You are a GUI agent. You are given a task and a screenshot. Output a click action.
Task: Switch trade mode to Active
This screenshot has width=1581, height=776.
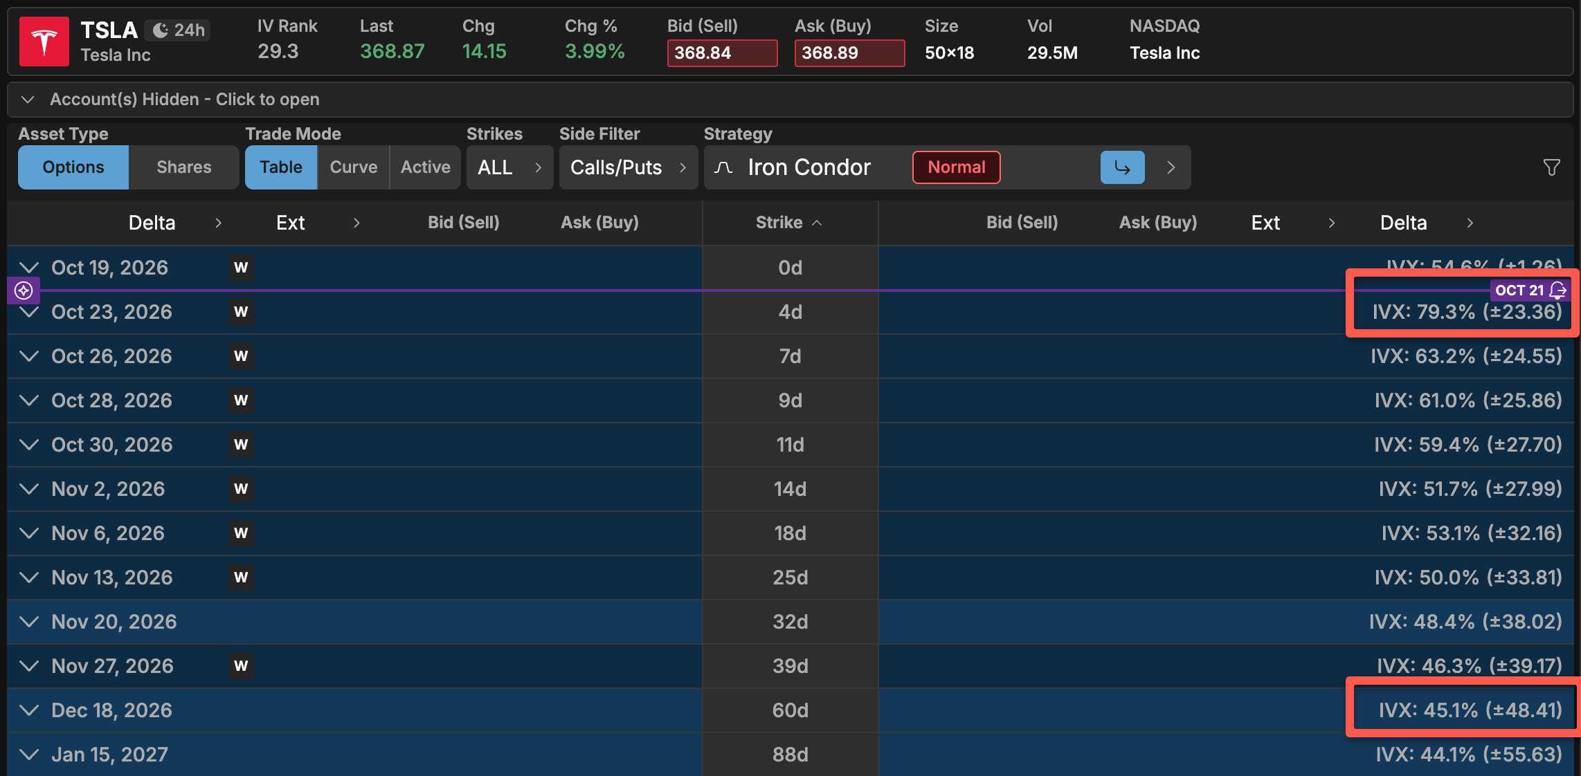(426, 167)
